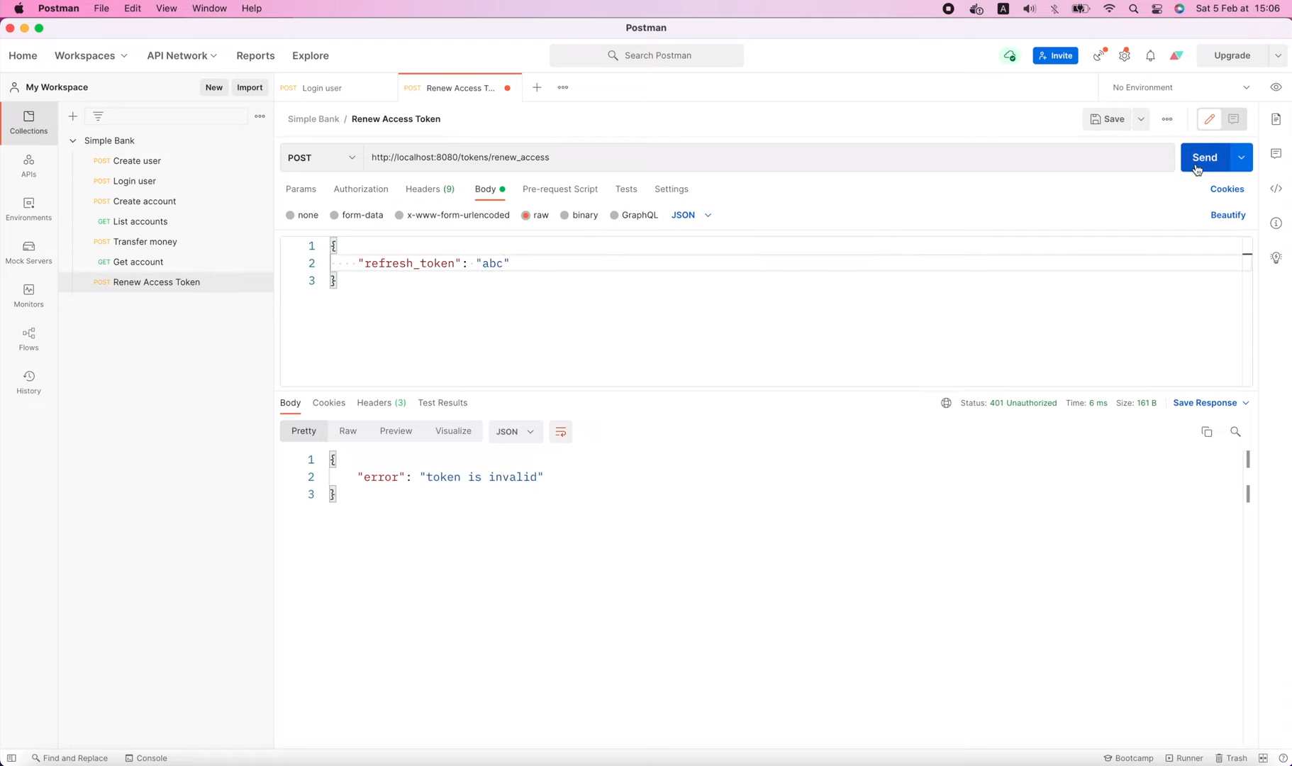The height and width of the screenshot is (766, 1292).
Task: Select the form-data body type radio
Action: tap(334, 215)
